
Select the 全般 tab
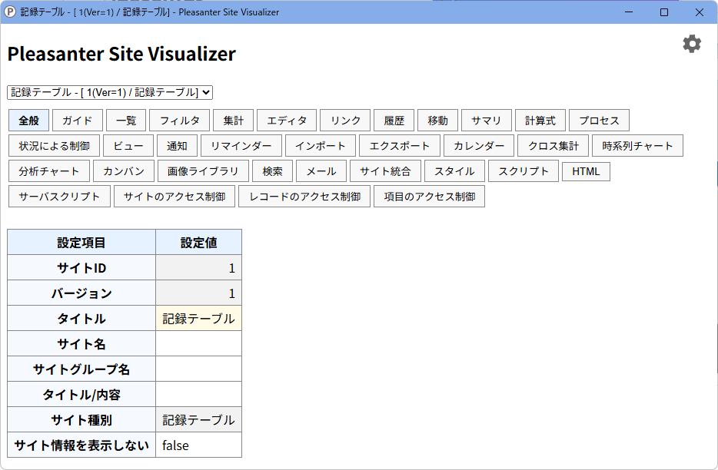[x=28, y=121]
